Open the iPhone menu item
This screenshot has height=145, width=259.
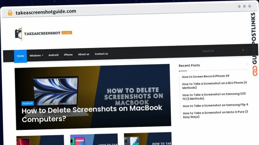click(68, 54)
